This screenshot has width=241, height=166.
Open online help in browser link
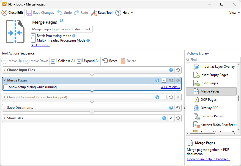pyautogui.click(x=209, y=159)
